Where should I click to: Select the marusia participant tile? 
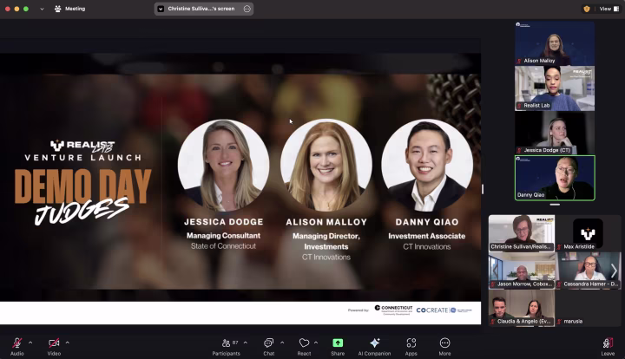click(x=588, y=308)
